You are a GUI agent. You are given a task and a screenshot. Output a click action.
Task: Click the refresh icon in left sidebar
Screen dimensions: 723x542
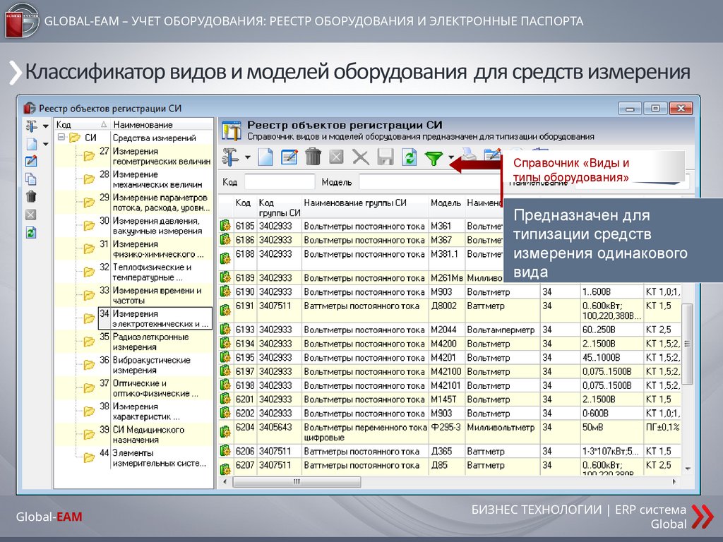click(x=31, y=232)
